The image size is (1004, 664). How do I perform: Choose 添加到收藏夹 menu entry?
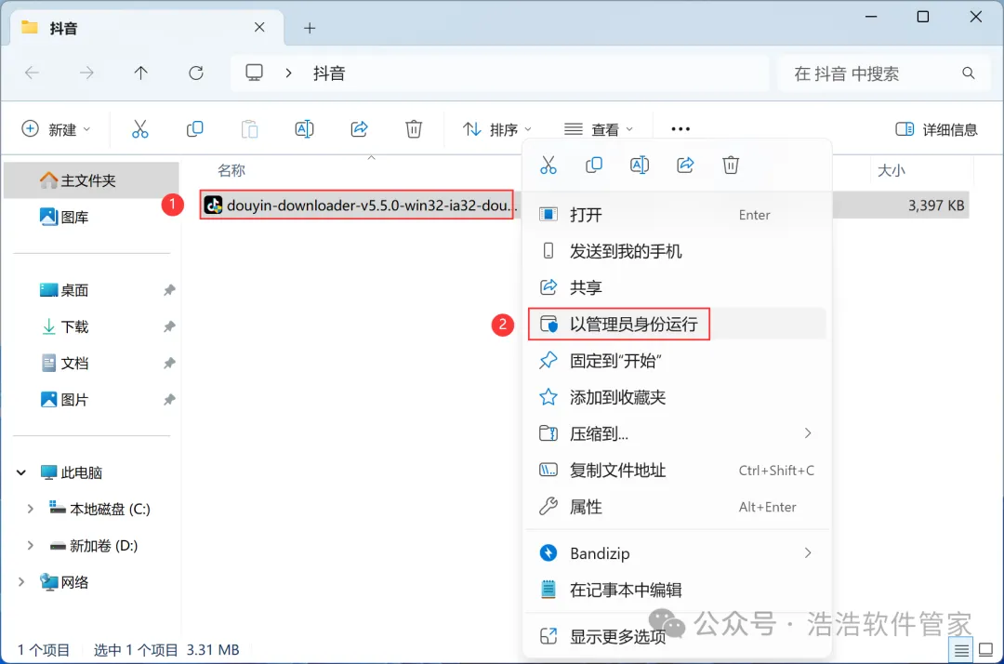point(677,397)
